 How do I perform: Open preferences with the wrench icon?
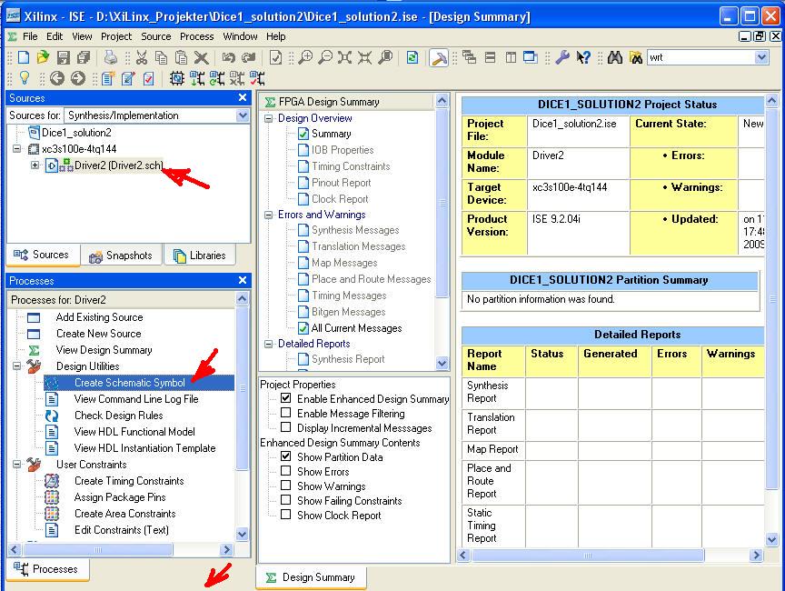coord(562,57)
